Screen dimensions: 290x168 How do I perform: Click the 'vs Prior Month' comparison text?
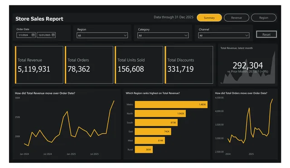[x=248, y=71]
